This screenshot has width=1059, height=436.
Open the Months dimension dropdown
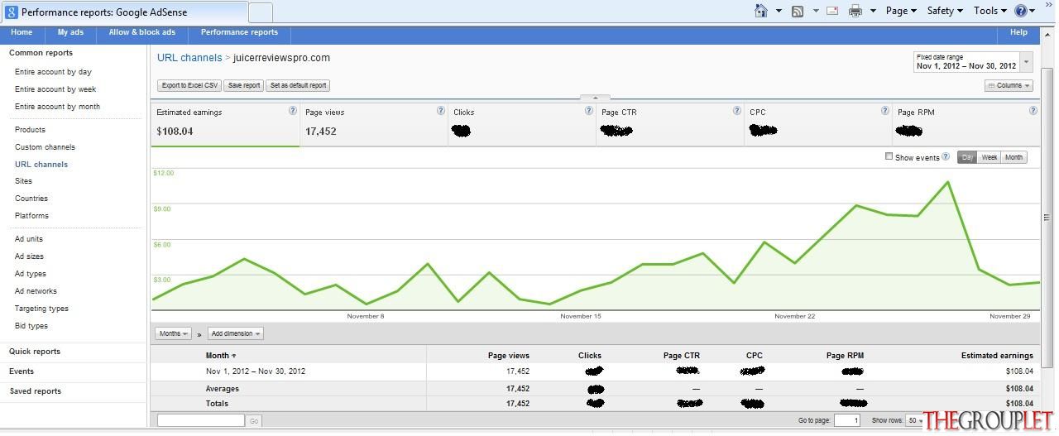[173, 333]
